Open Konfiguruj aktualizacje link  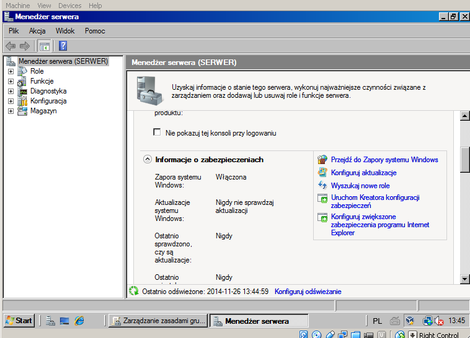tap(363, 173)
